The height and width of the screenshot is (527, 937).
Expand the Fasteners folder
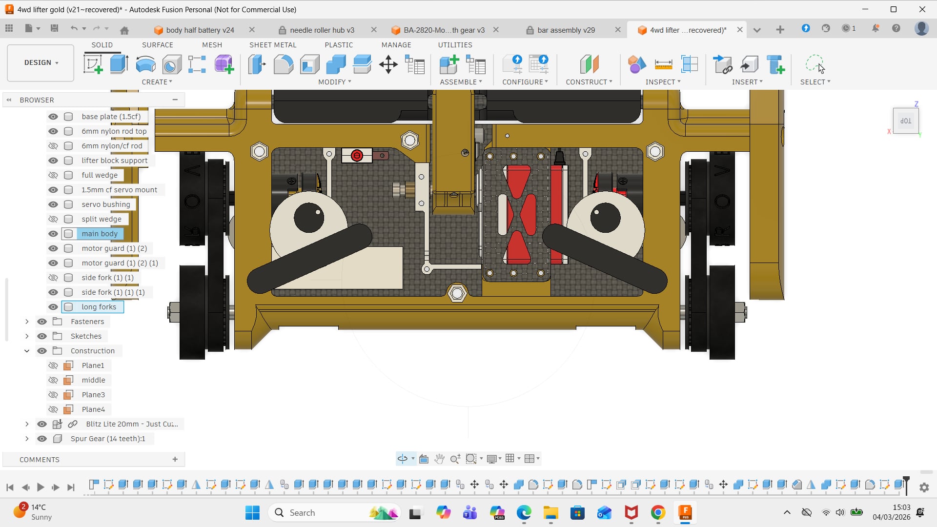(27, 322)
